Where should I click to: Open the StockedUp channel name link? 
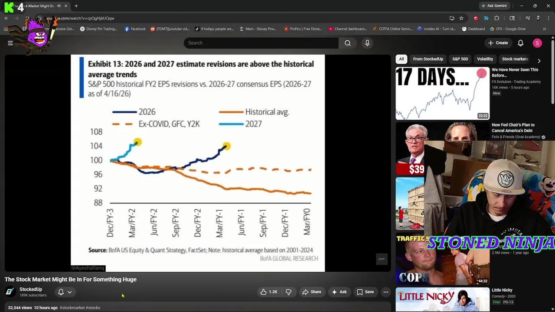click(x=31, y=289)
